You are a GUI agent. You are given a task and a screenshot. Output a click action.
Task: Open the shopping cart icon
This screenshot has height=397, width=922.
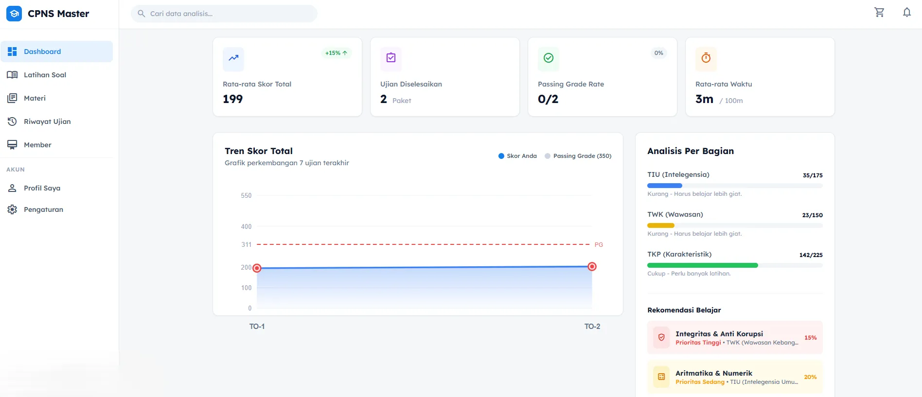pyautogui.click(x=879, y=12)
